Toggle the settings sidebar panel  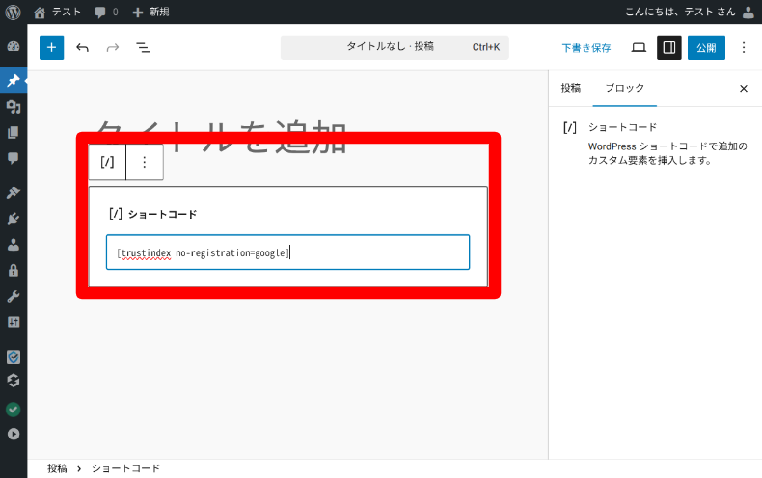click(668, 47)
